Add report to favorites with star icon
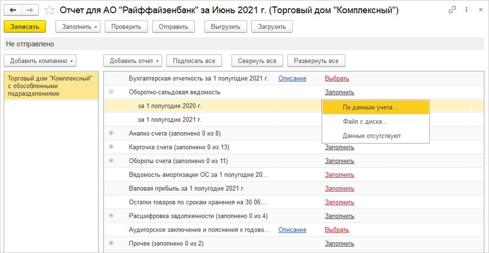The width and height of the screenshot is (489, 253). pyautogui.click(x=50, y=10)
